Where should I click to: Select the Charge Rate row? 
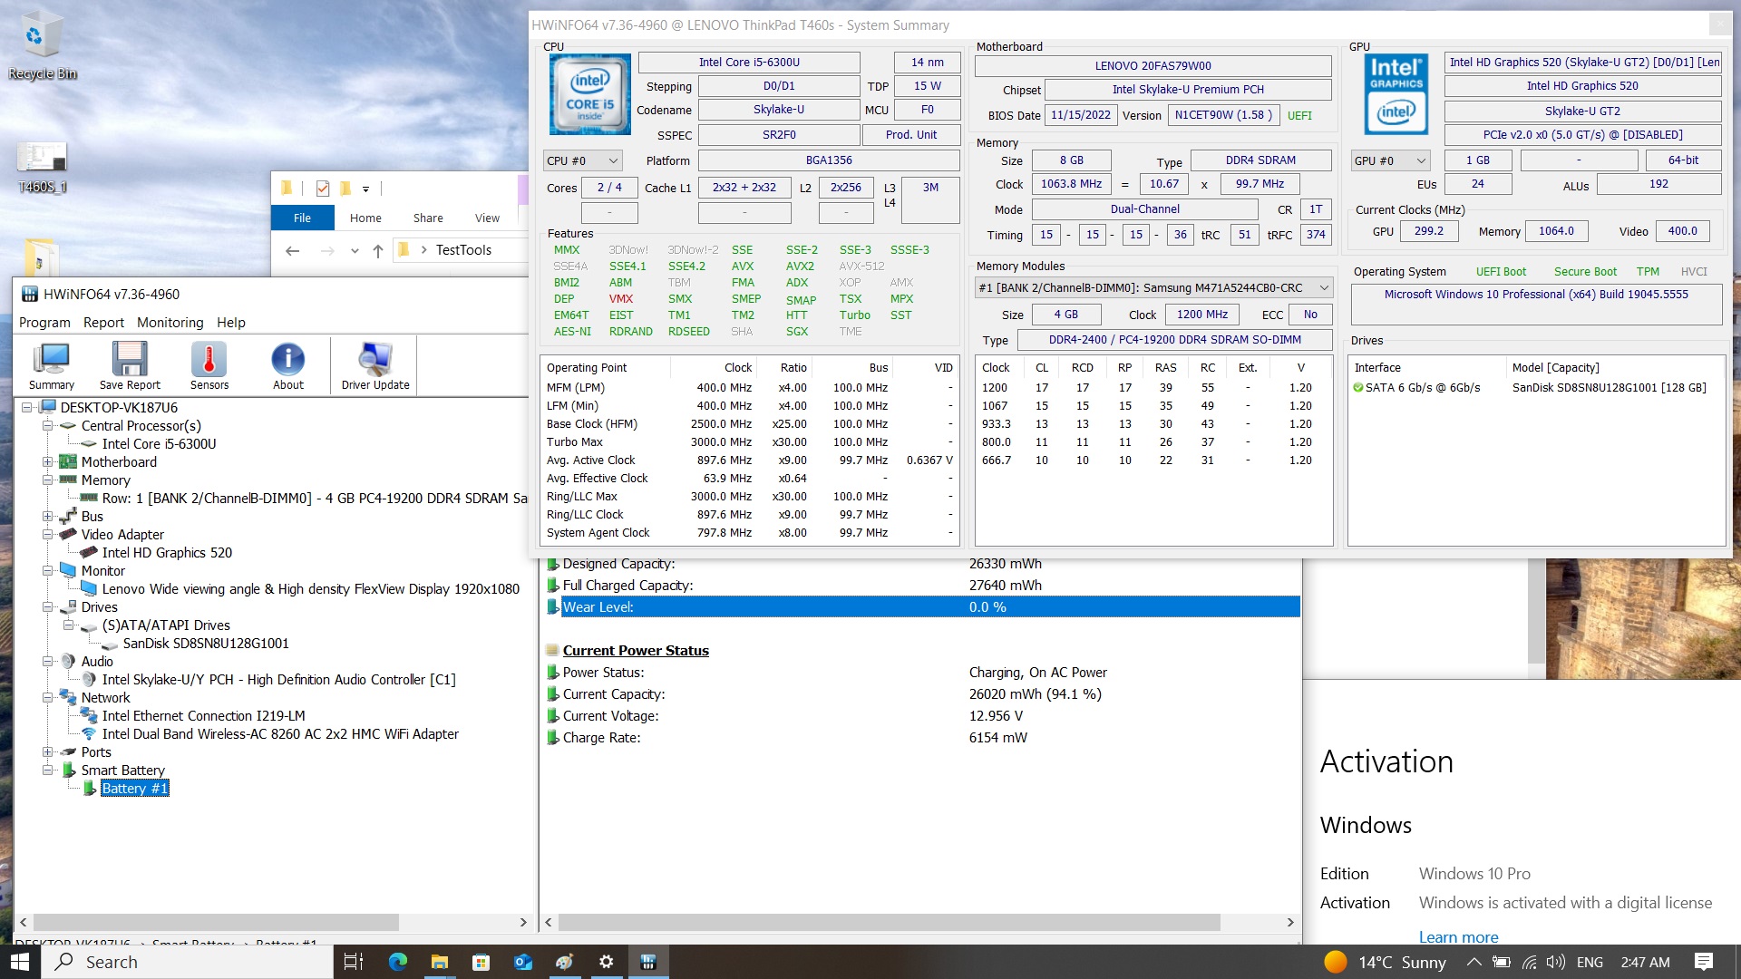923,738
